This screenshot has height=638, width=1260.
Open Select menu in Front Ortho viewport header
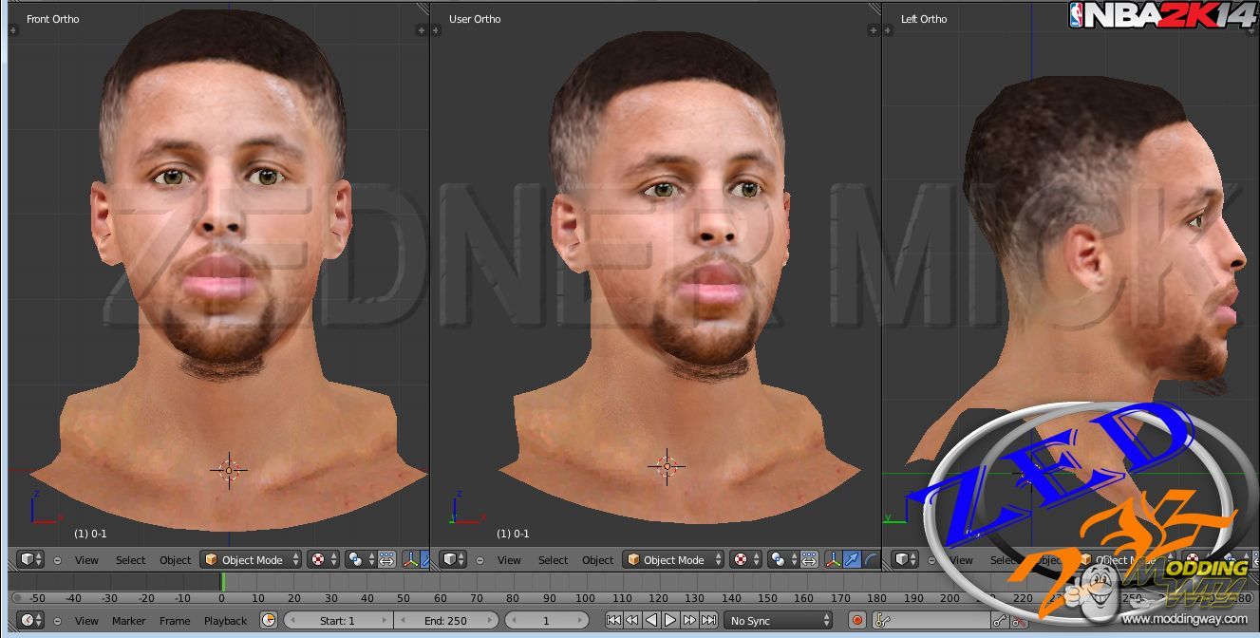click(x=131, y=560)
